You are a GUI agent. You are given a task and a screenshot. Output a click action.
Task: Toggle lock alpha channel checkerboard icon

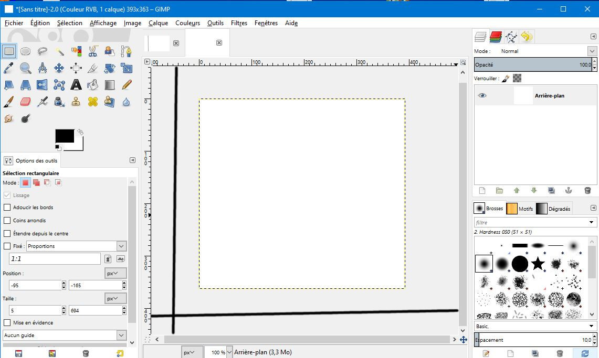click(x=517, y=78)
